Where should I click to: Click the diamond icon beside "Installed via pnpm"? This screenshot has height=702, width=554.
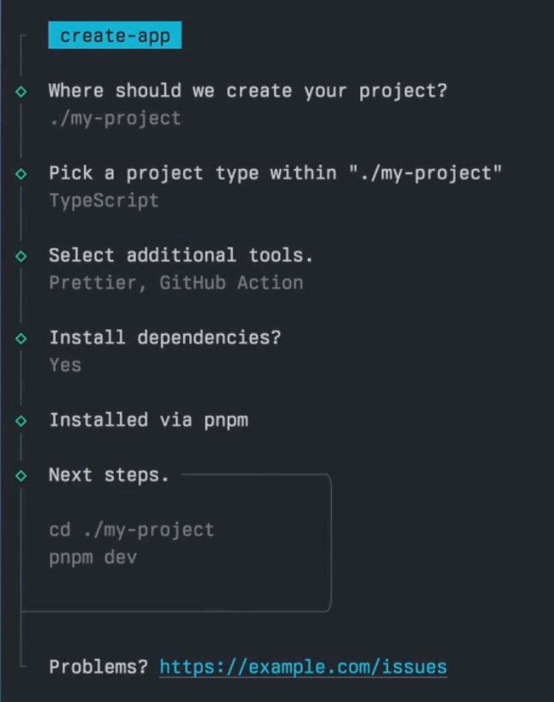(21, 421)
